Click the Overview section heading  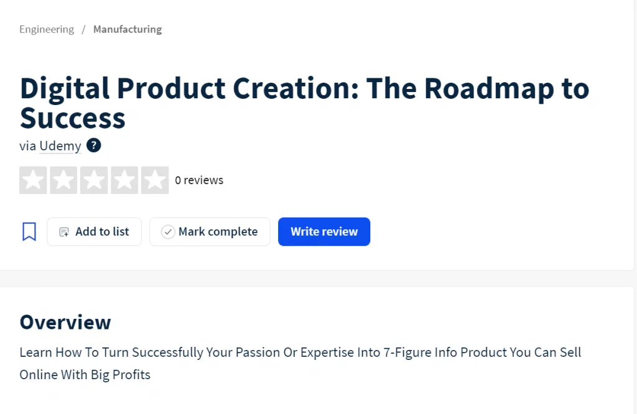click(65, 322)
